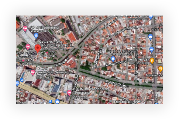Open the POP! Hotel pink bed marker

click(x=28, y=47)
